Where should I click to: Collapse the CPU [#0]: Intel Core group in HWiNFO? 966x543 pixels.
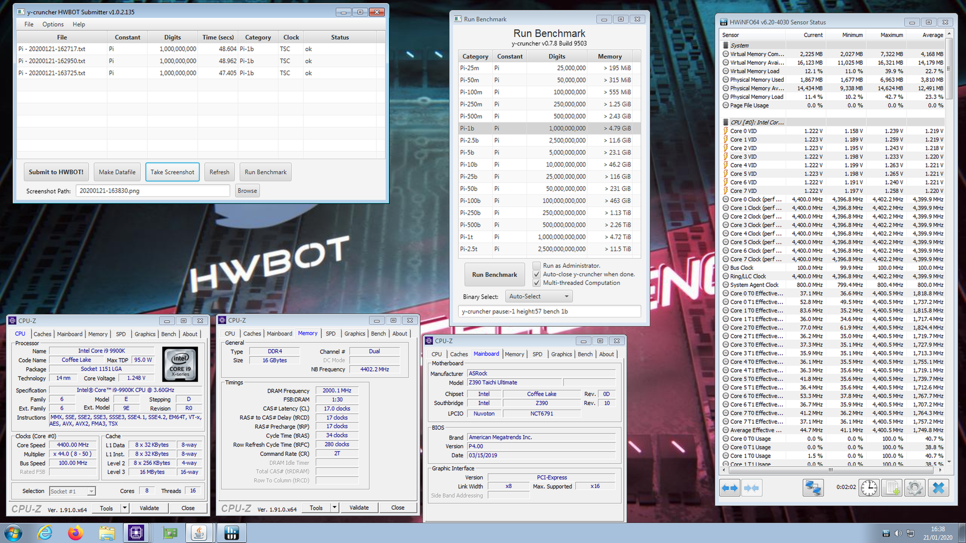tap(726, 122)
